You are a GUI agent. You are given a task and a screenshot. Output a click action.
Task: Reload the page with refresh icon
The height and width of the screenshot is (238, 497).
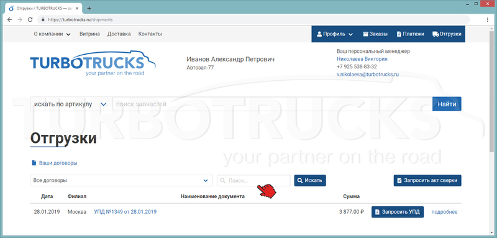pyautogui.click(x=30, y=20)
